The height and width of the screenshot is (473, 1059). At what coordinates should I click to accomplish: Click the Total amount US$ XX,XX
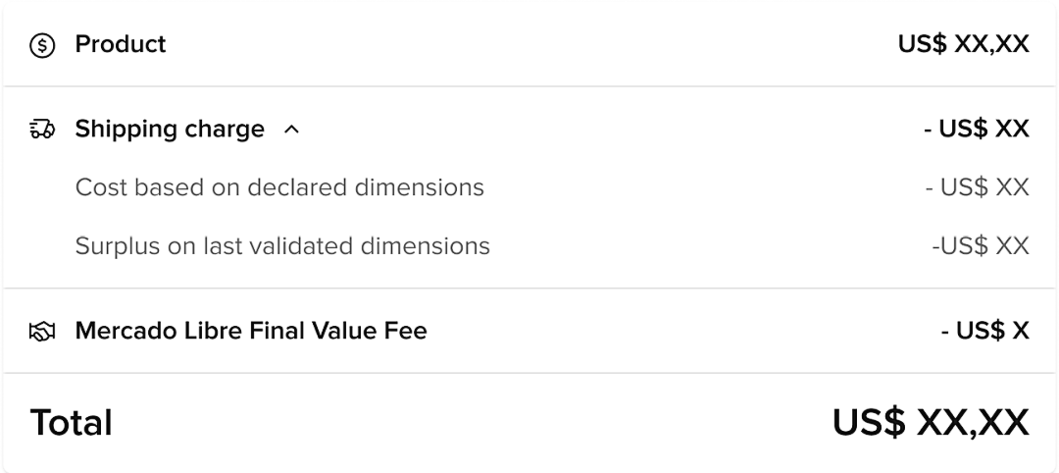(x=931, y=423)
